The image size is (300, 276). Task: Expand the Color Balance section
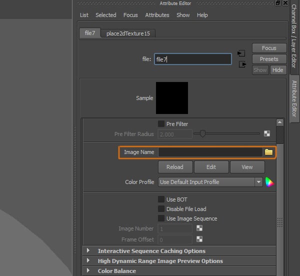(88, 271)
